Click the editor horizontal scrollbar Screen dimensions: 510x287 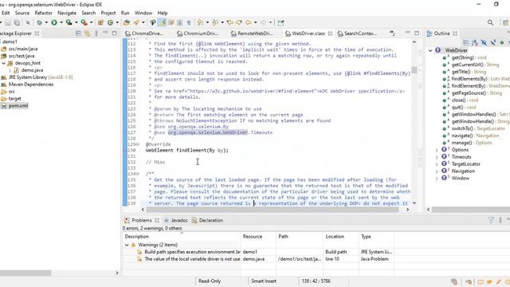[x=272, y=210]
